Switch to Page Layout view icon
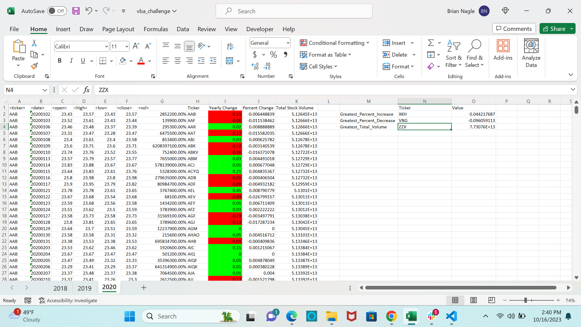Image resolution: width=581 pixels, height=327 pixels. [473, 300]
